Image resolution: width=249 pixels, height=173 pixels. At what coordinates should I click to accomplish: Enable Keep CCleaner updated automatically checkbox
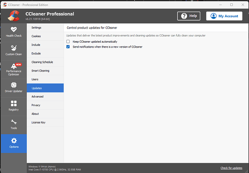point(68,42)
